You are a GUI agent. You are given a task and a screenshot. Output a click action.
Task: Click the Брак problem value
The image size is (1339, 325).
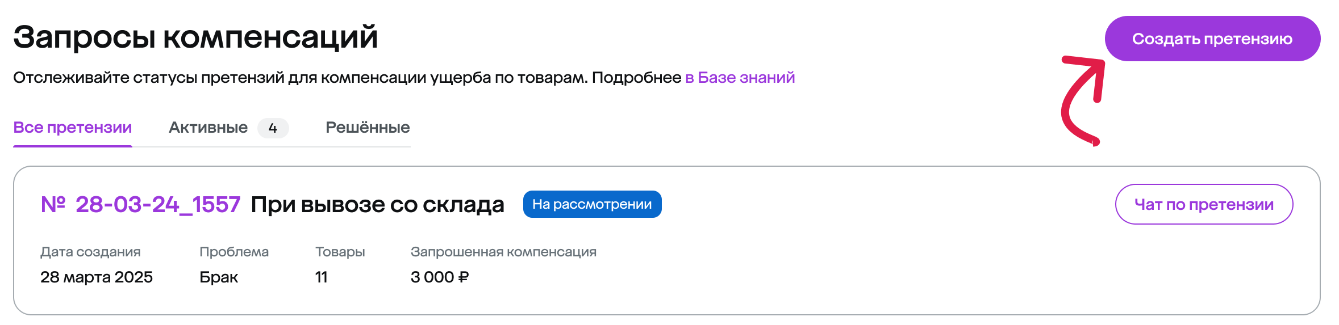[x=219, y=277]
